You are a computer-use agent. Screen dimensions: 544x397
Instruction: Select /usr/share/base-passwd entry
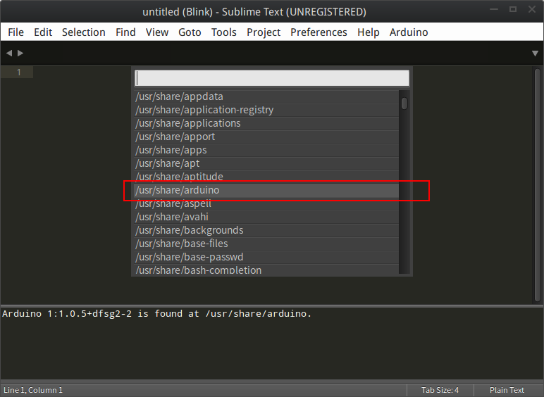point(266,257)
